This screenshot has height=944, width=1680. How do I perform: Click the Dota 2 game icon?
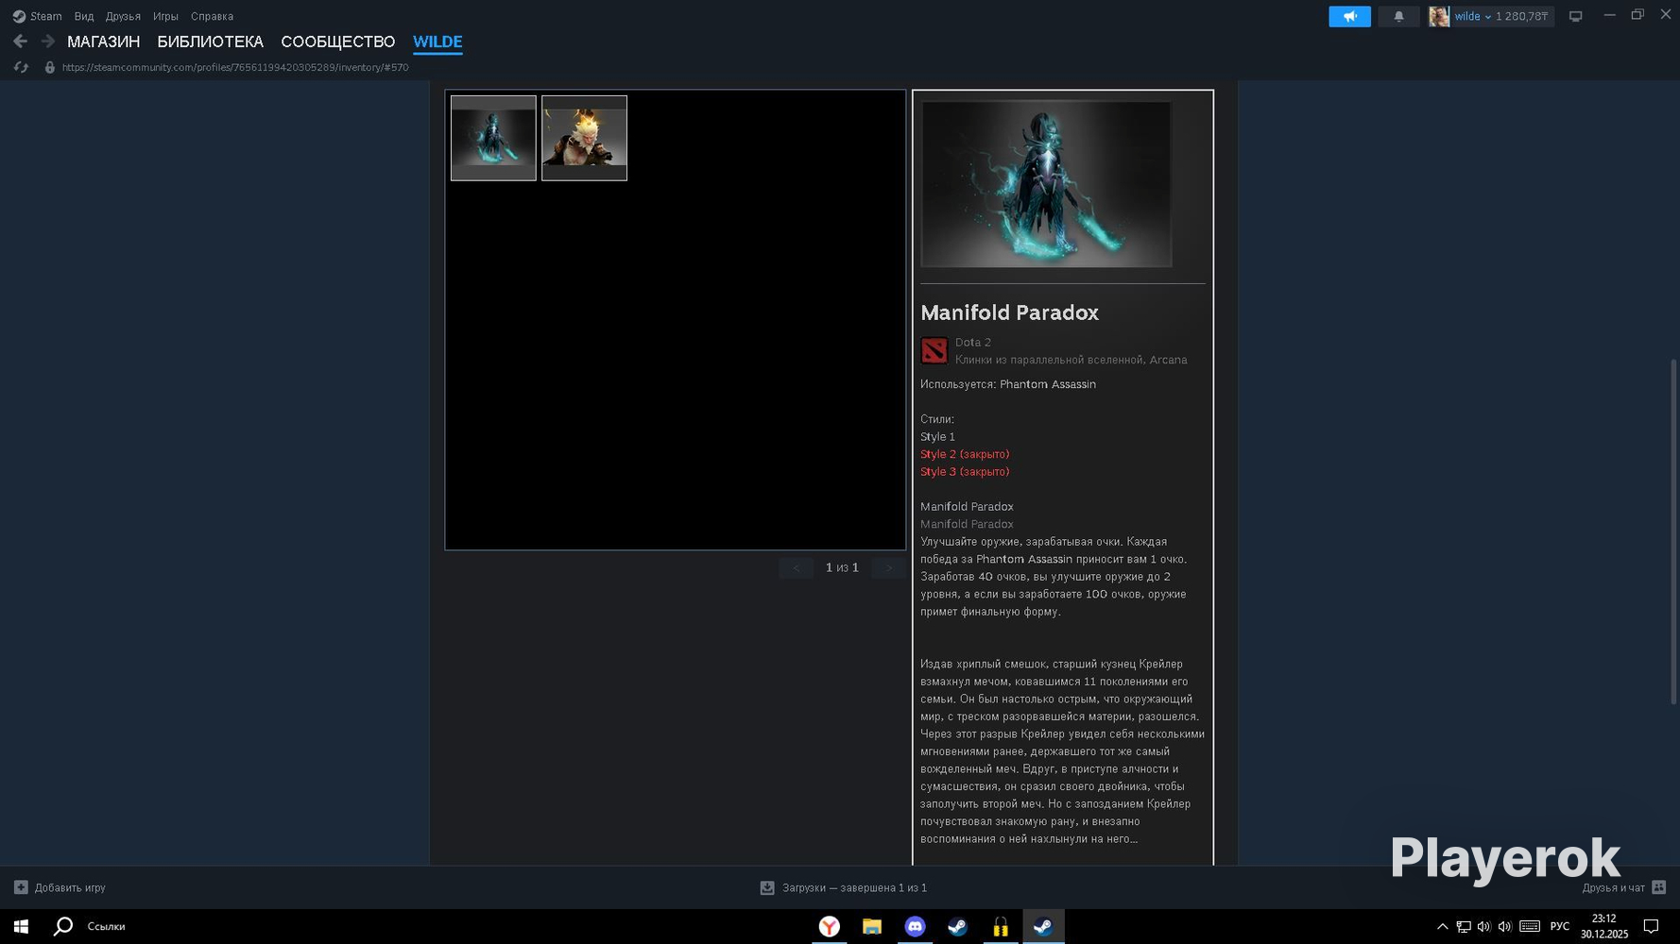[x=934, y=350]
